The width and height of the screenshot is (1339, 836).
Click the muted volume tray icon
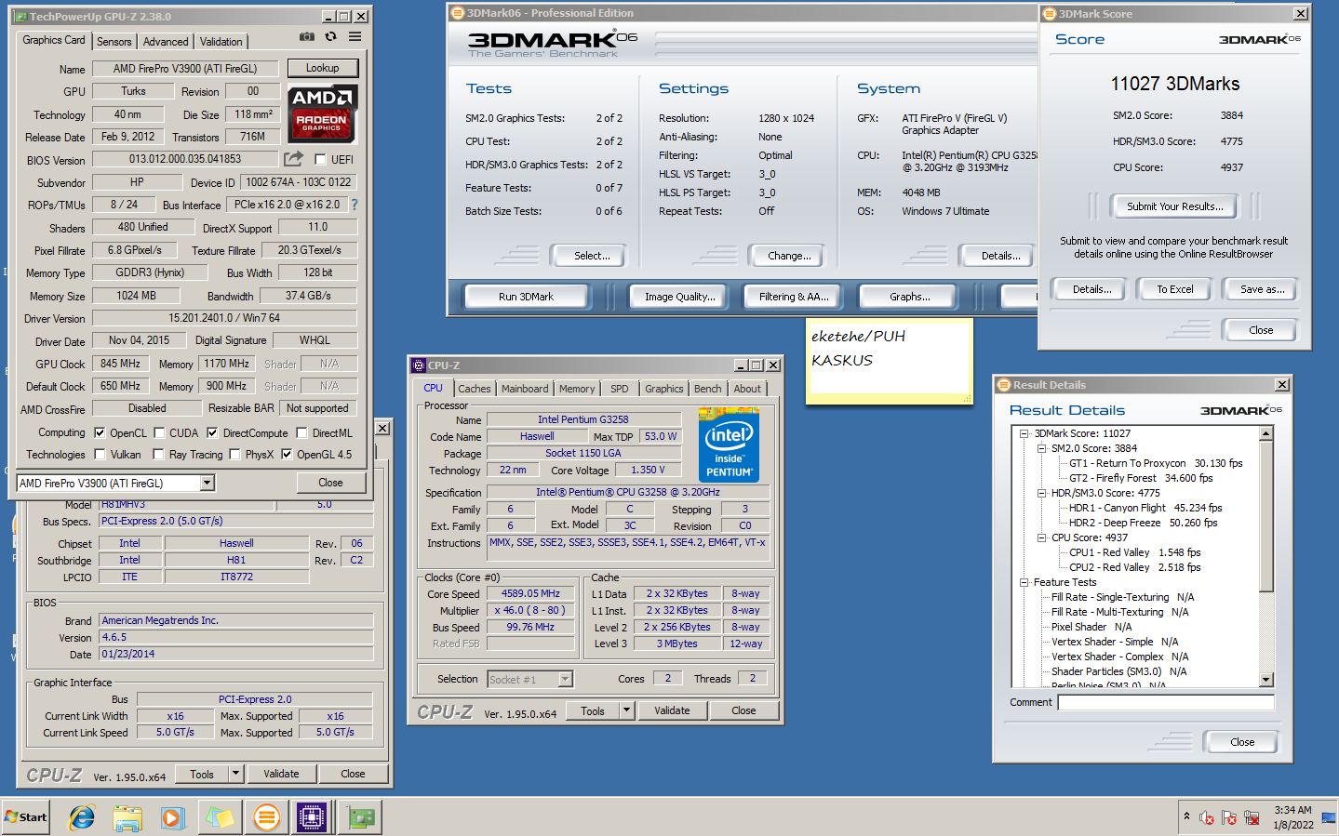point(1207,817)
